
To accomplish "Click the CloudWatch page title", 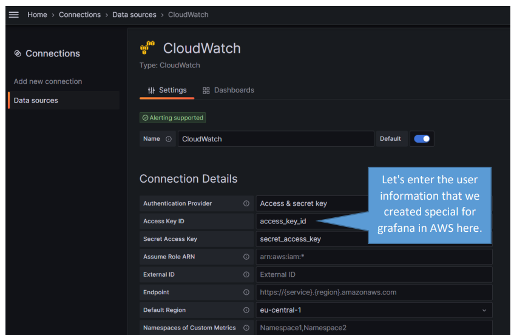I will [202, 48].
